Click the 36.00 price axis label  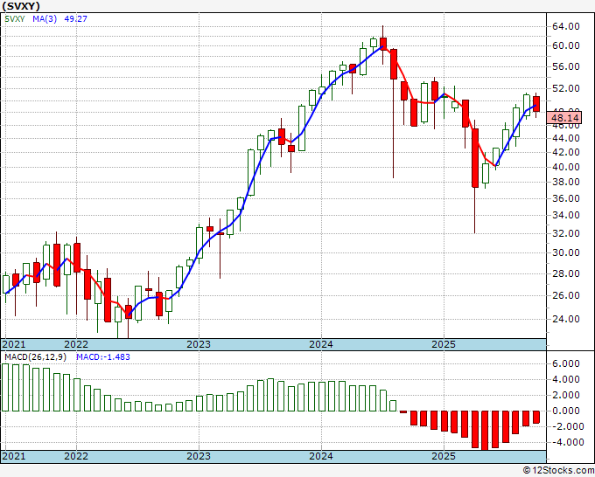click(566, 198)
